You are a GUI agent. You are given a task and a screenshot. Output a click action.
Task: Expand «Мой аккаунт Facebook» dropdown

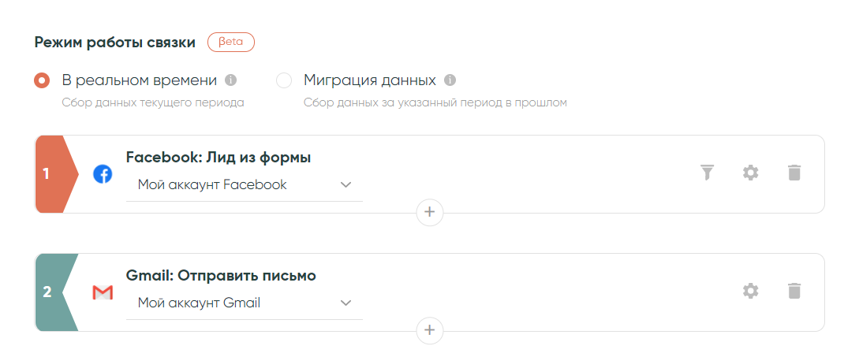[245, 185]
